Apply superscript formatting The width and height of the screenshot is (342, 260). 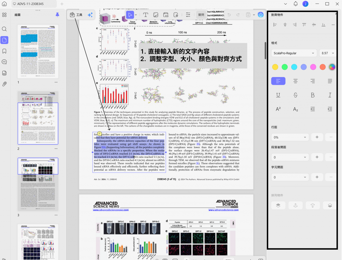pos(278,109)
